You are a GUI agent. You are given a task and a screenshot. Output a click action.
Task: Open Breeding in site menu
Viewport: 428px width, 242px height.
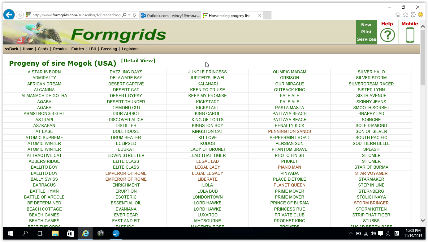(x=109, y=49)
